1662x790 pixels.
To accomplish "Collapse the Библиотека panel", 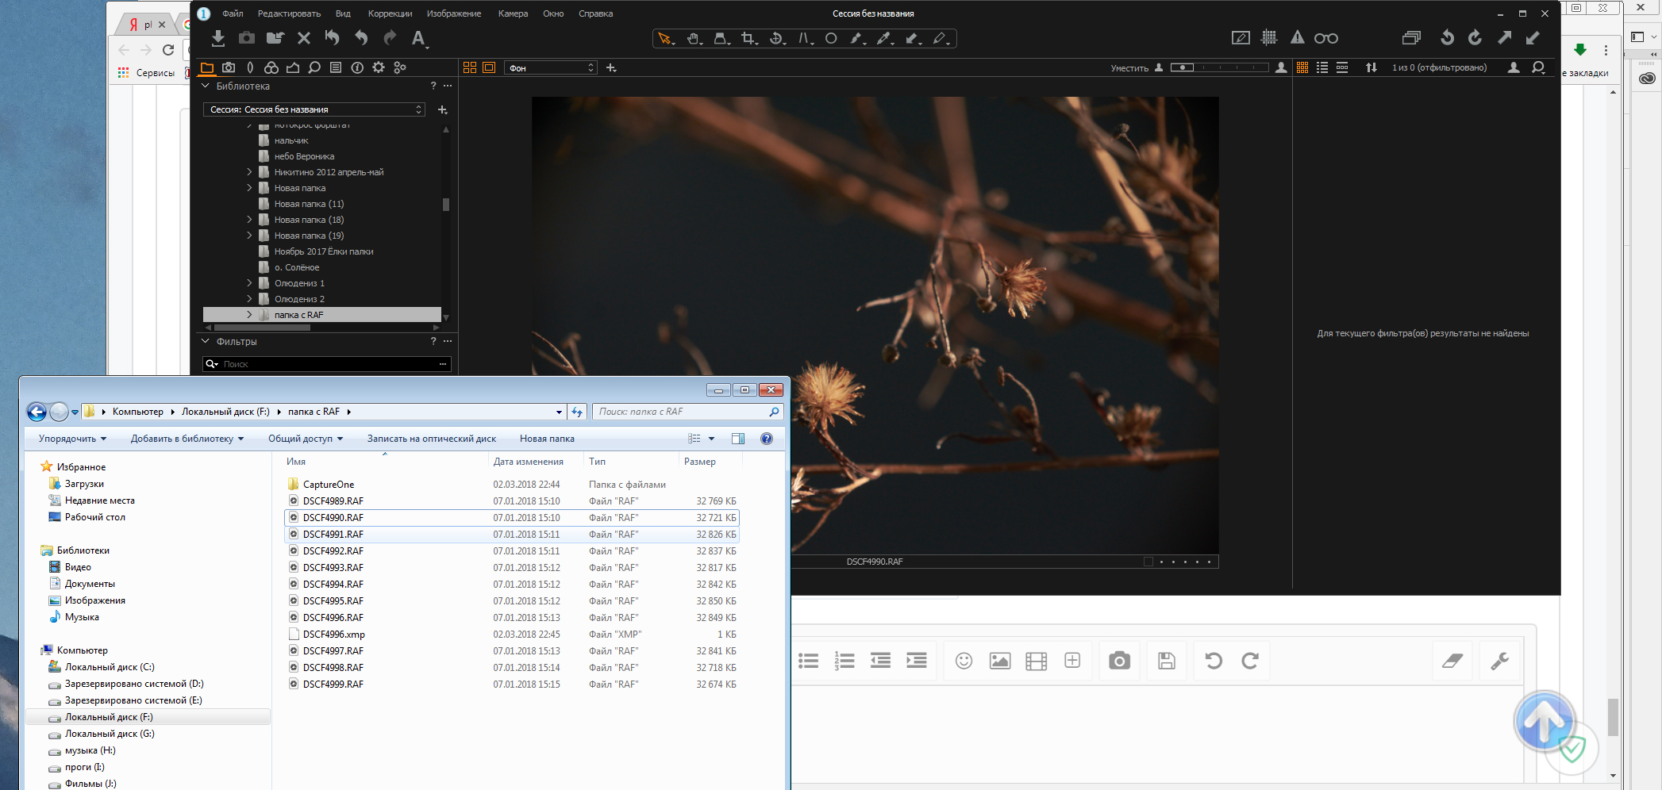I will coord(206,86).
